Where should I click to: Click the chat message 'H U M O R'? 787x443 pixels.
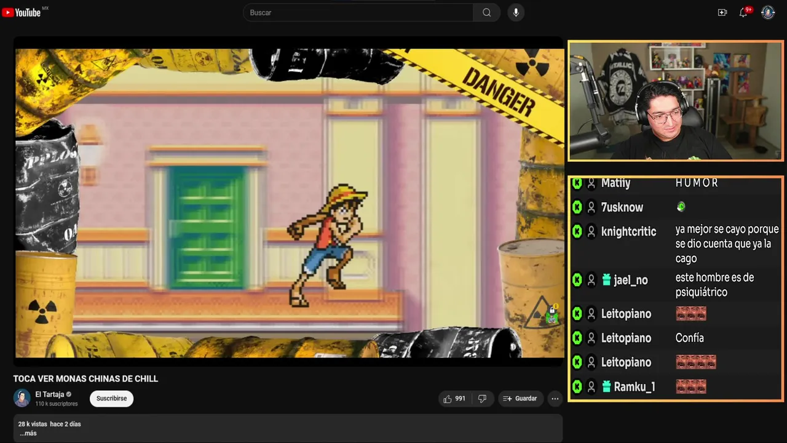(x=697, y=183)
